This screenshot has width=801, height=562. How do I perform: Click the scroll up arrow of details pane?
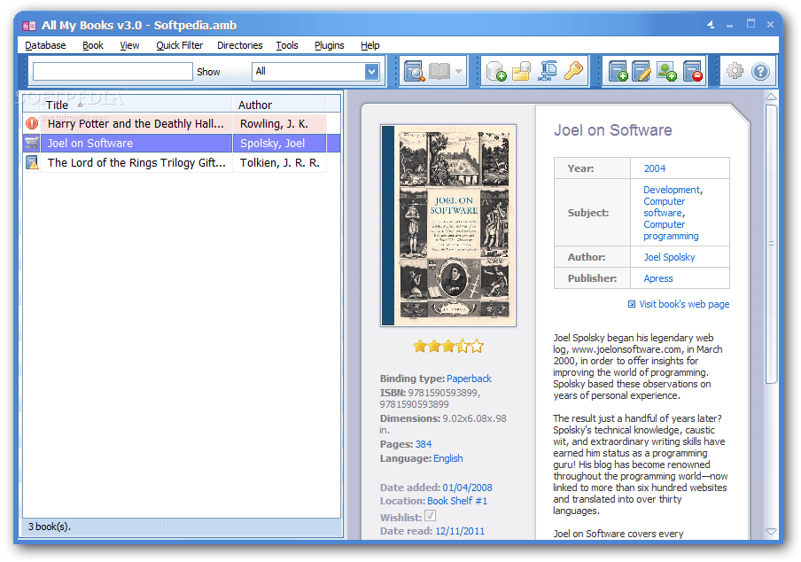coord(772,97)
